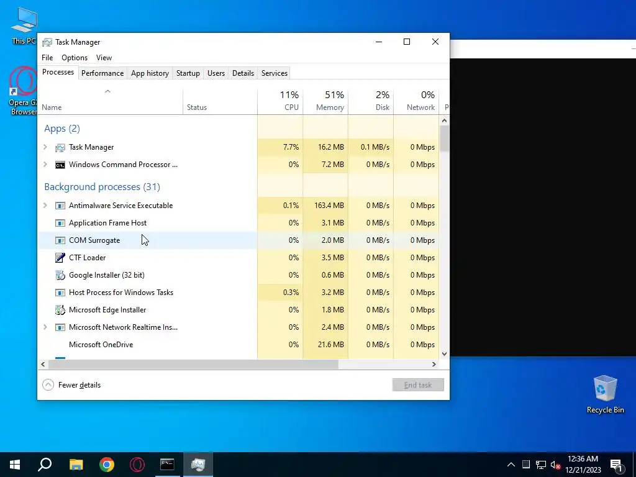
Task: Click the scroll down arrow
Action: coord(444,353)
